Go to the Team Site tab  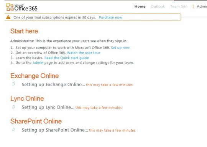pos(179,7)
